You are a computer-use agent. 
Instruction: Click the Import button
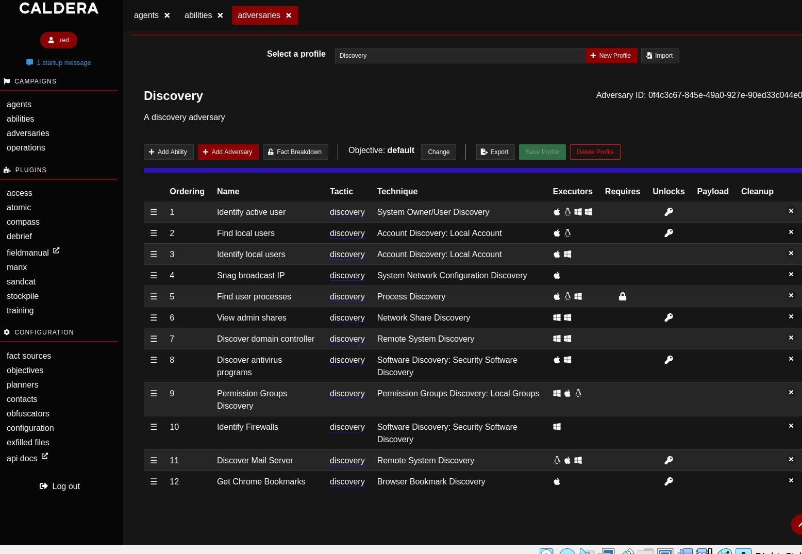[x=660, y=56]
